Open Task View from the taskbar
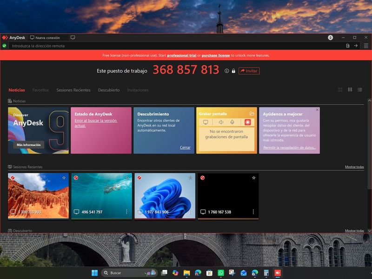The height and width of the screenshot is (279, 372). (164, 273)
